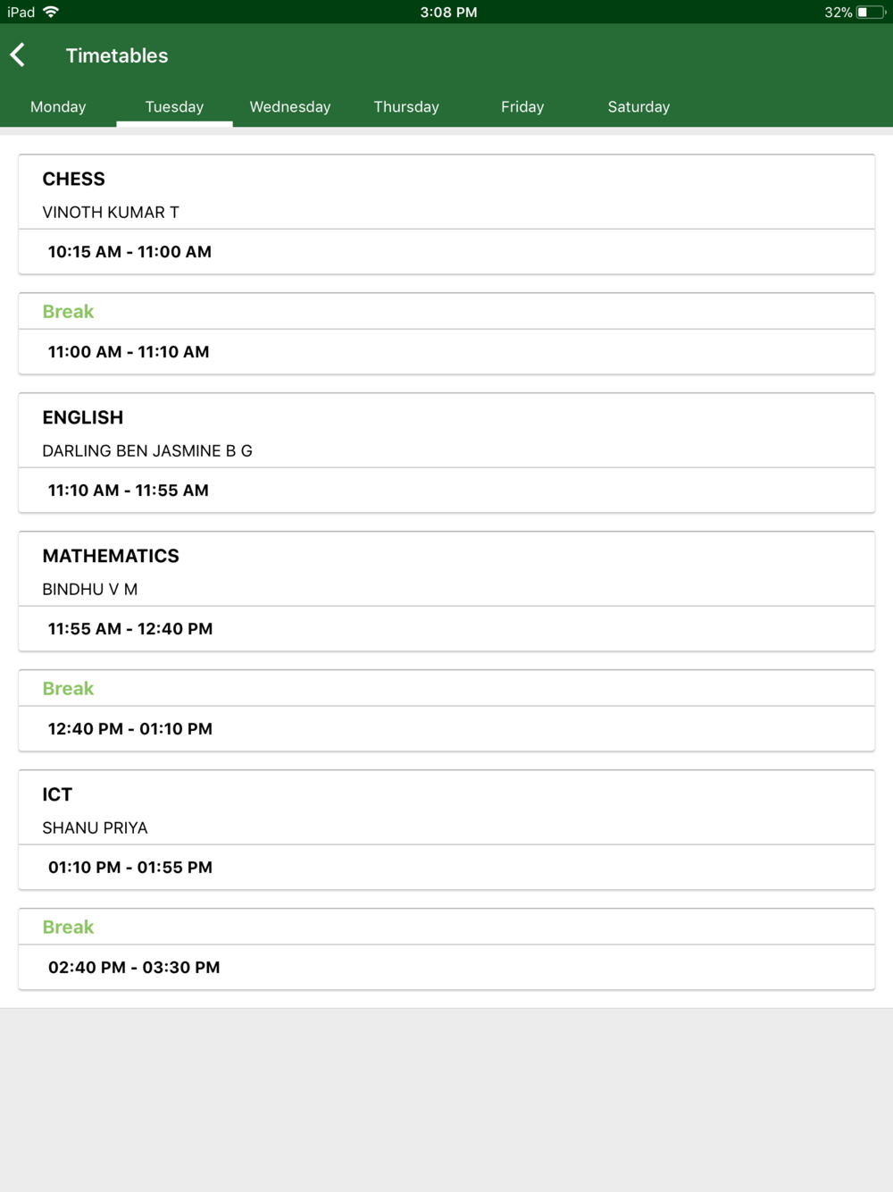Open the CHESS class entry
The width and height of the screenshot is (893, 1192).
pos(446,214)
